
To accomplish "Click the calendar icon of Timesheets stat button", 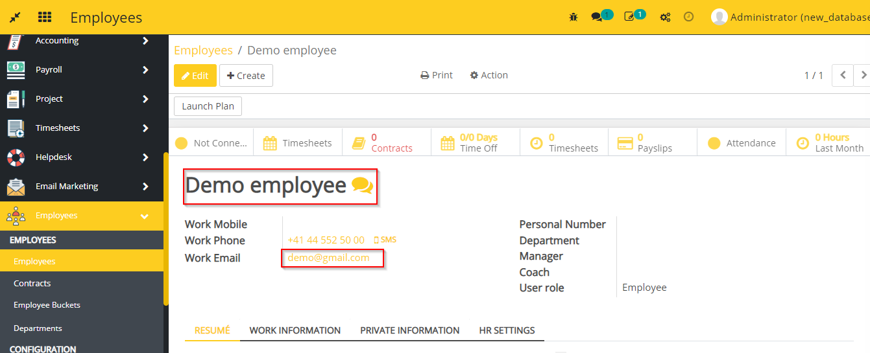I will (x=270, y=143).
